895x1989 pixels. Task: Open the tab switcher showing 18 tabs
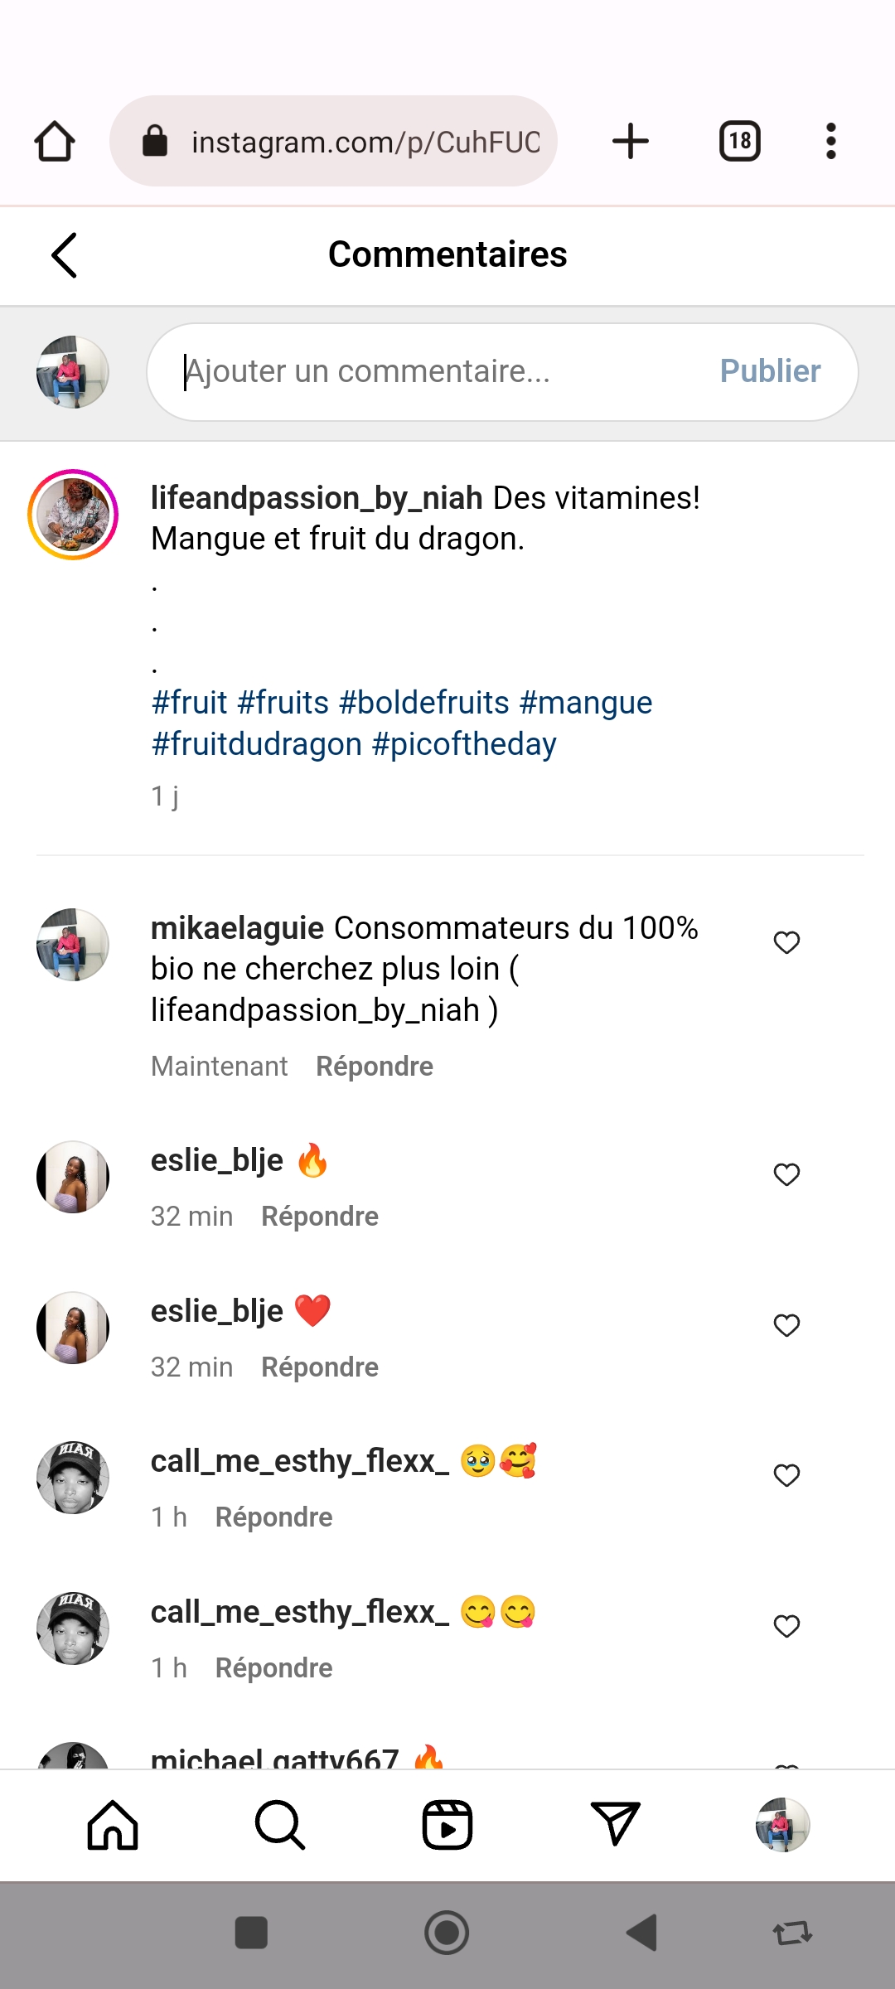[x=739, y=141]
